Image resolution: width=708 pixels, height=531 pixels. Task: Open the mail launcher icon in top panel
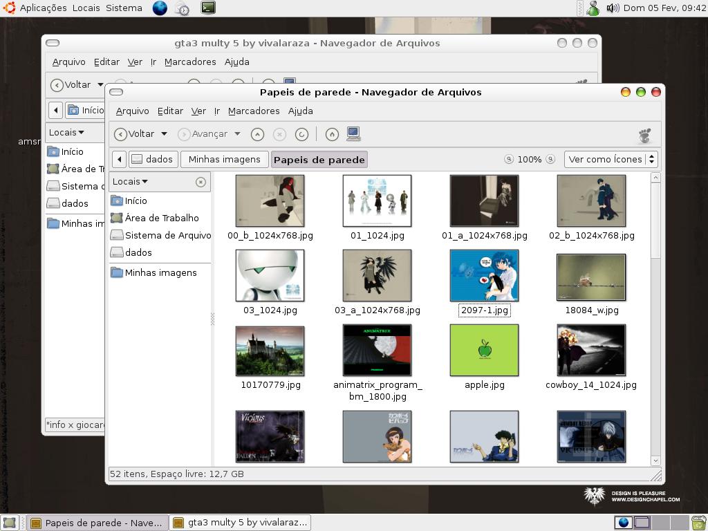[182, 8]
